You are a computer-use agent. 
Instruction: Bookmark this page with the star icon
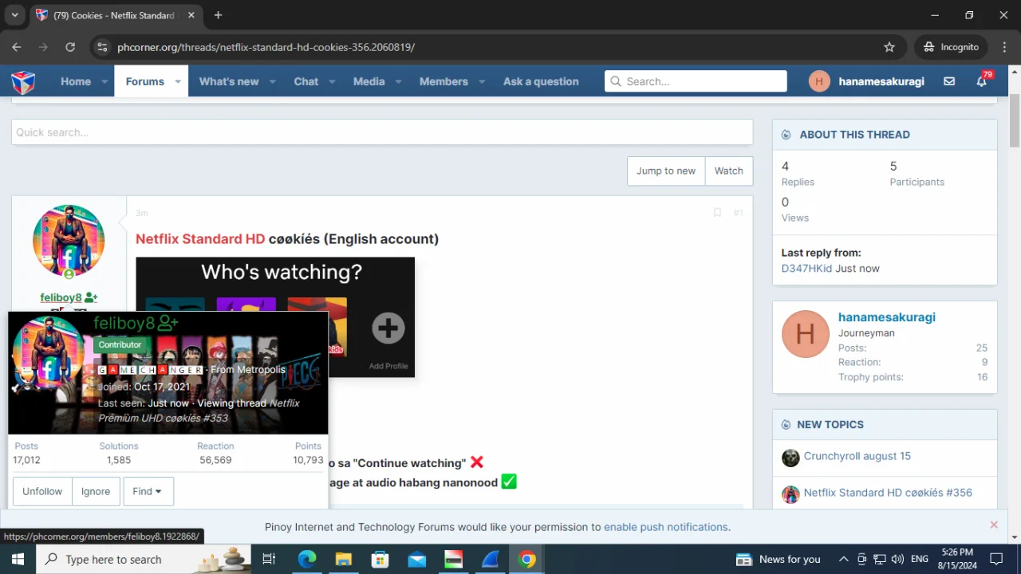click(x=889, y=47)
